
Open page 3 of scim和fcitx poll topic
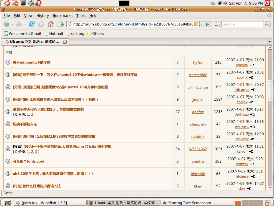(x=36, y=152)
